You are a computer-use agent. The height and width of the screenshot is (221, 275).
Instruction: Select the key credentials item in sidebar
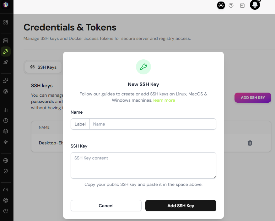(6, 51)
